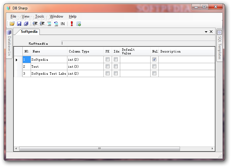Toggle Null checkbox for Softpedia Test Labs row
The width and height of the screenshot is (231, 167).
(x=154, y=73)
